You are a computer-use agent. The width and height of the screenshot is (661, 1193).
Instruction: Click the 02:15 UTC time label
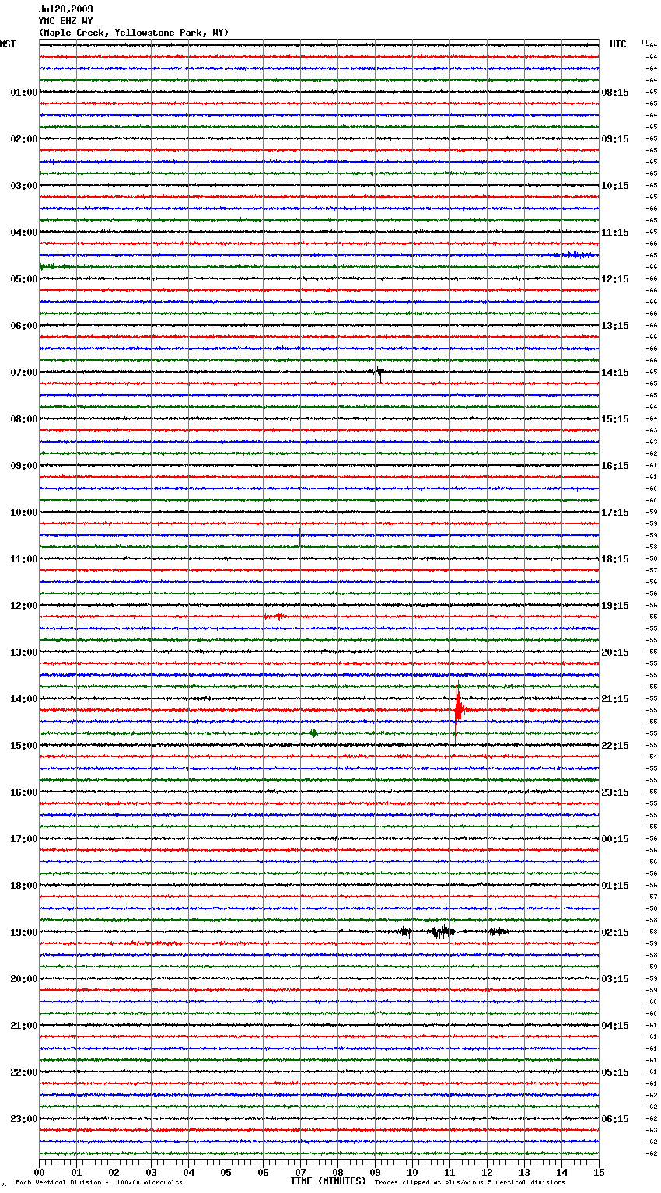615,932
